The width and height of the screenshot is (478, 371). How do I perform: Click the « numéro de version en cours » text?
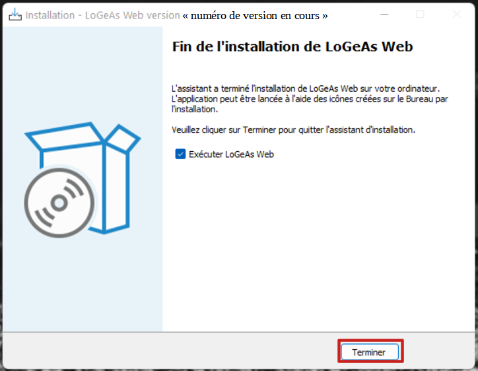pyautogui.click(x=255, y=15)
